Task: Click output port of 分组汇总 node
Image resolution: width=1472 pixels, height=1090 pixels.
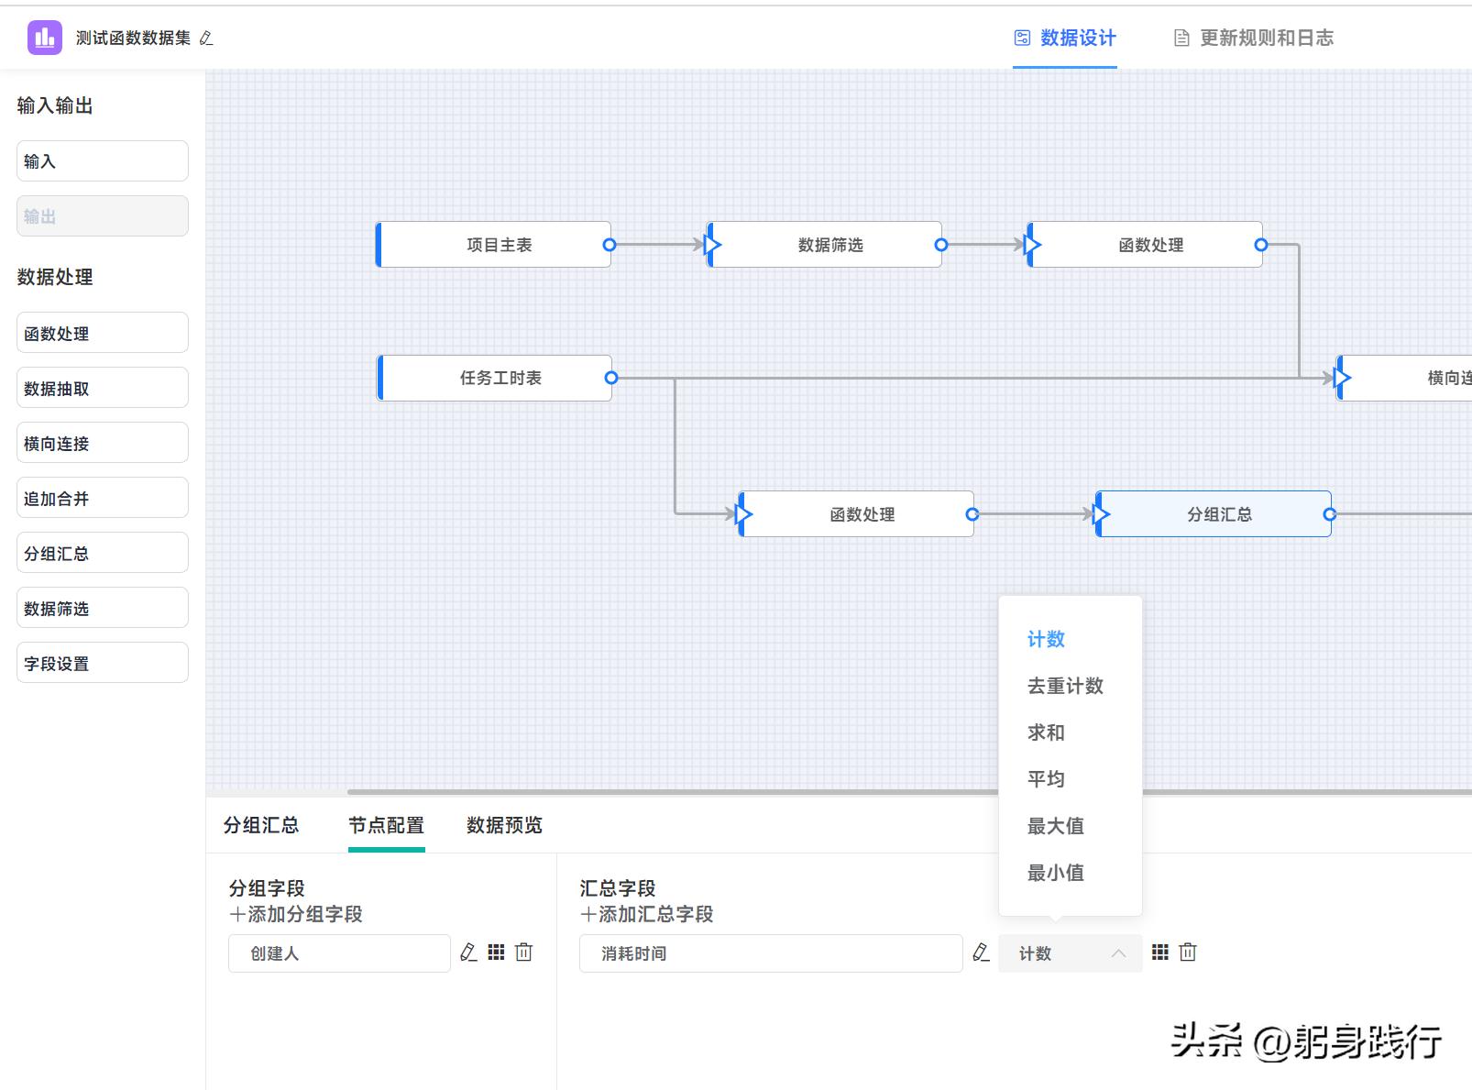Action: [x=1330, y=514]
